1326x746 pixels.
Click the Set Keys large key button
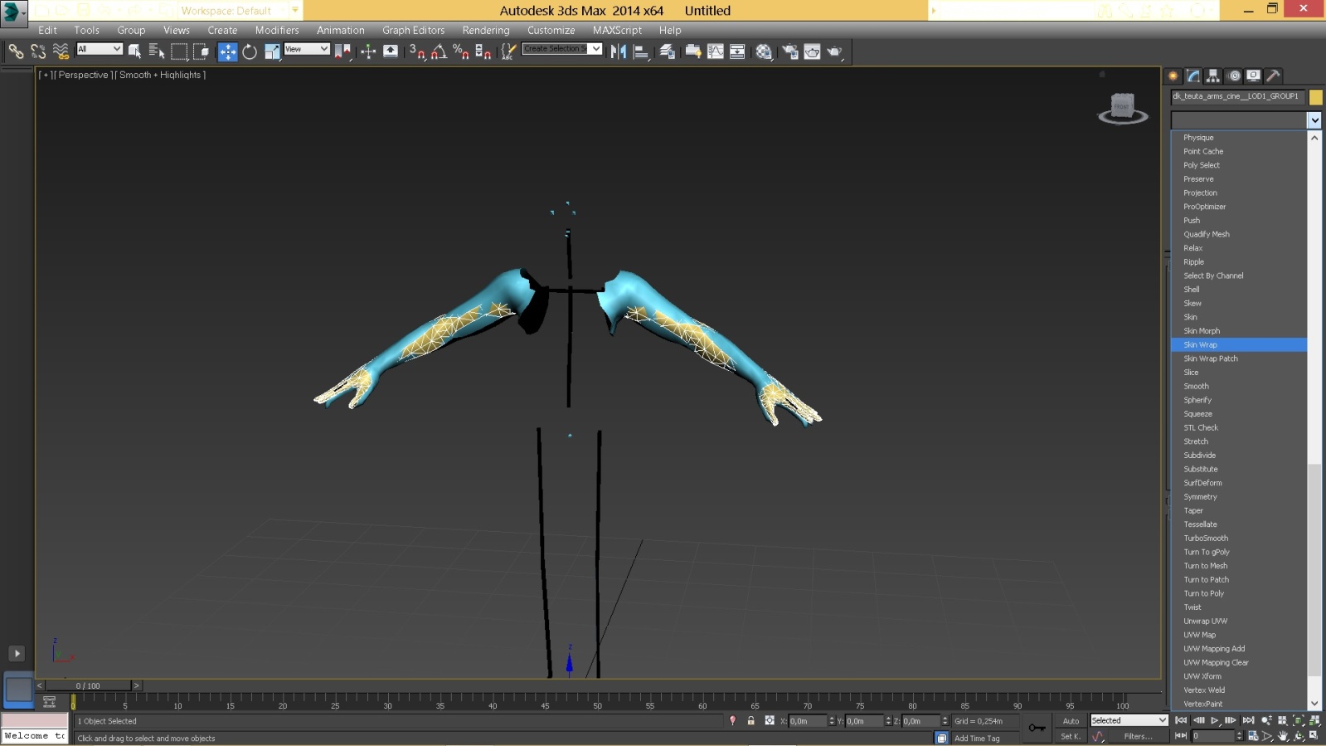(1037, 728)
